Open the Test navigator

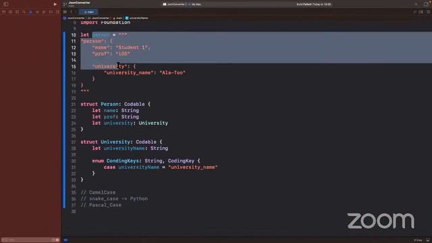tap(38, 12)
